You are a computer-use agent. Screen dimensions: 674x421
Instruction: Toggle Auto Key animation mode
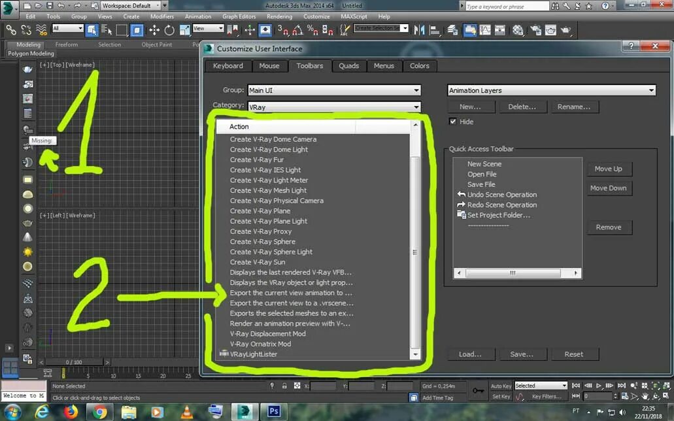(x=501, y=386)
